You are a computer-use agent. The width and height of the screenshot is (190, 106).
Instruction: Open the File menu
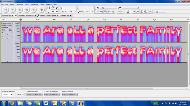click(2, 4)
